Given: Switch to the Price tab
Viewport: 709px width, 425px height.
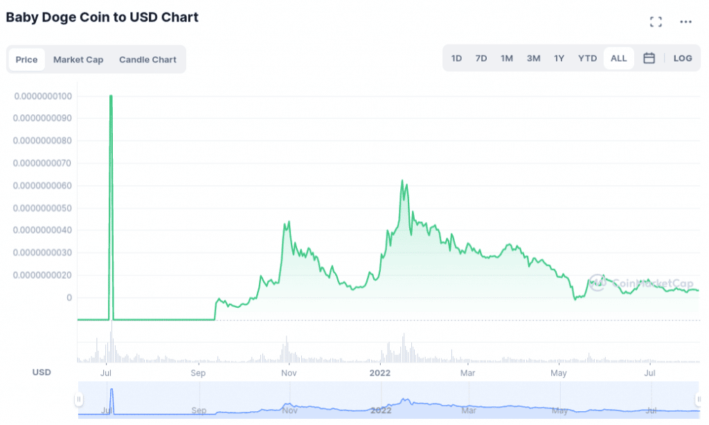Looking at the screenshot, I should click(x=27, y=60).
